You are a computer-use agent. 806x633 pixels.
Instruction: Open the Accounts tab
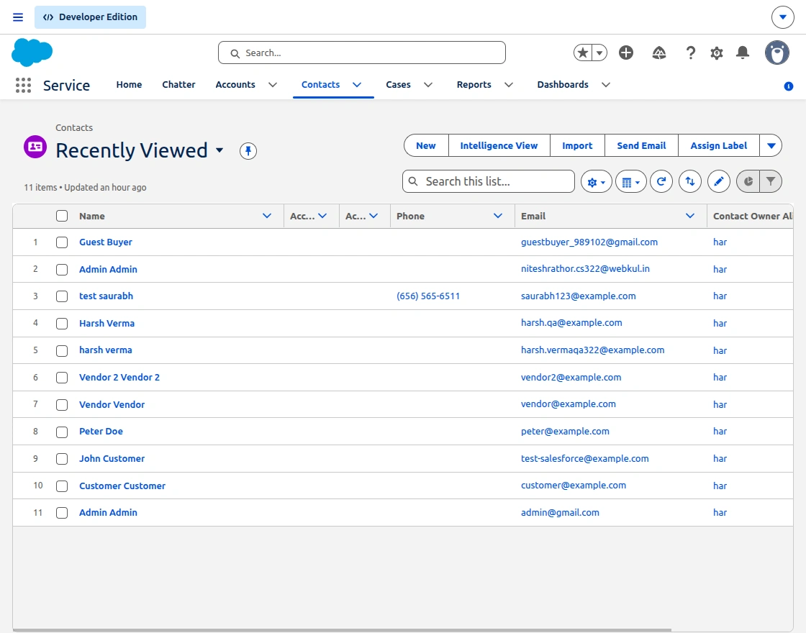[235, 85]
